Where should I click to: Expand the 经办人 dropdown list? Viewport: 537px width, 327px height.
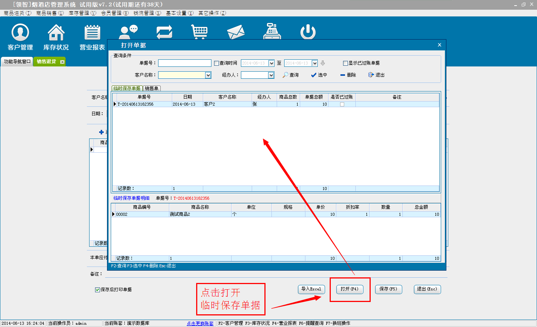click(x=271, y=75)
